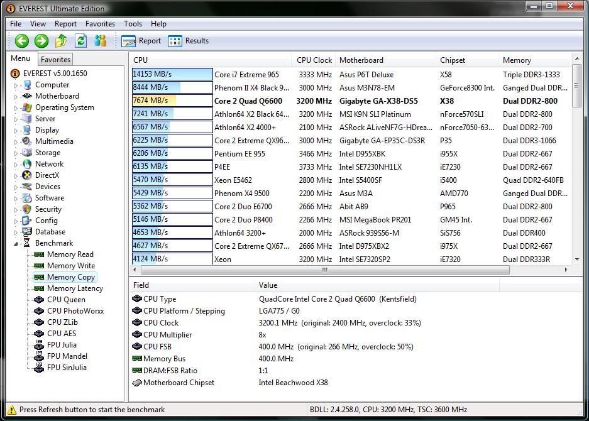Open the File menu

(x=16, y=24)
